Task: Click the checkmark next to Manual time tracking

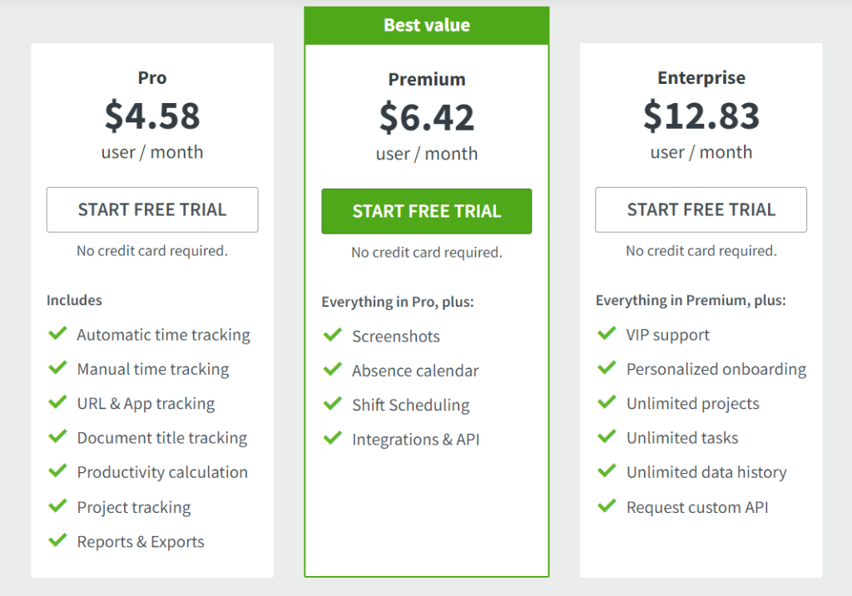Action: coord(57,368)
